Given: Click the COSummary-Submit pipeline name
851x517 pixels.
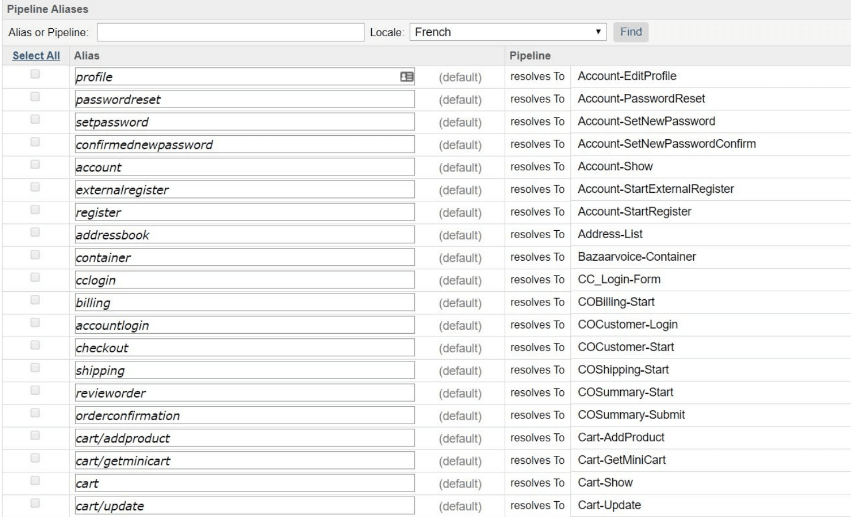Looking at the screenshot, I should tap(631, 416).
